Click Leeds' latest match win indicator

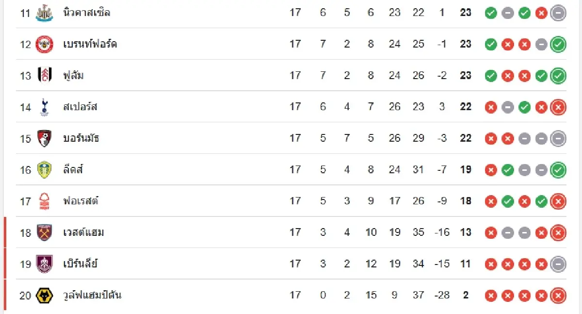click(x=558, y=170)
